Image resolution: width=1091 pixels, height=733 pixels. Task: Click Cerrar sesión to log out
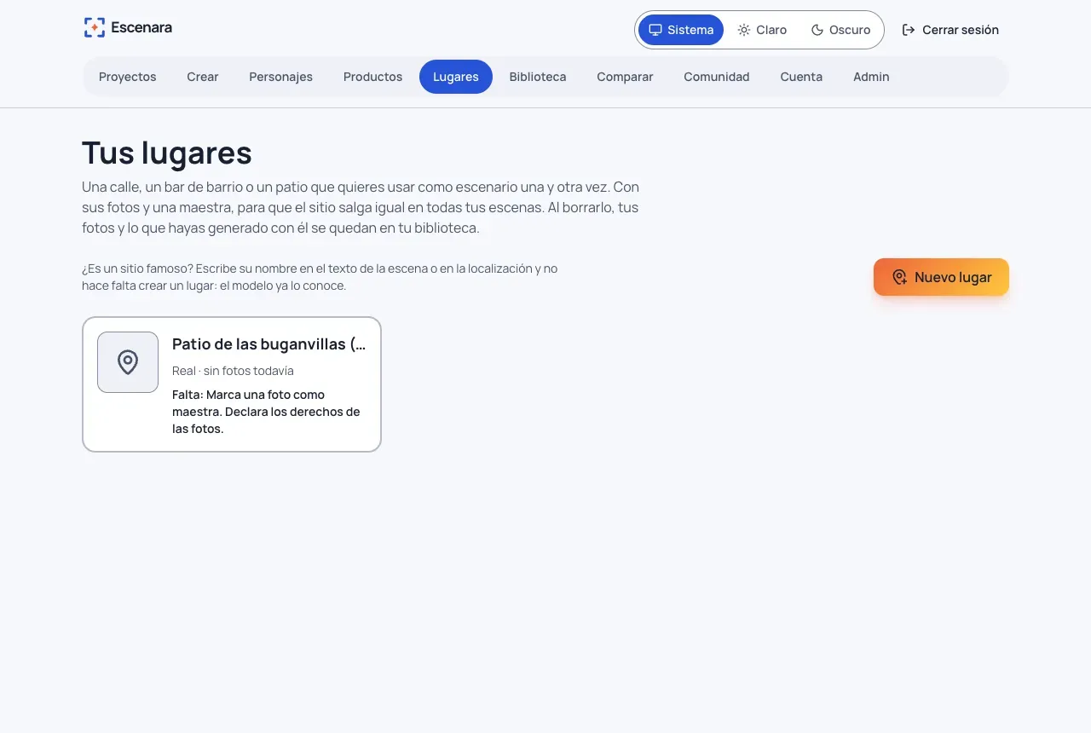[950, 30]
